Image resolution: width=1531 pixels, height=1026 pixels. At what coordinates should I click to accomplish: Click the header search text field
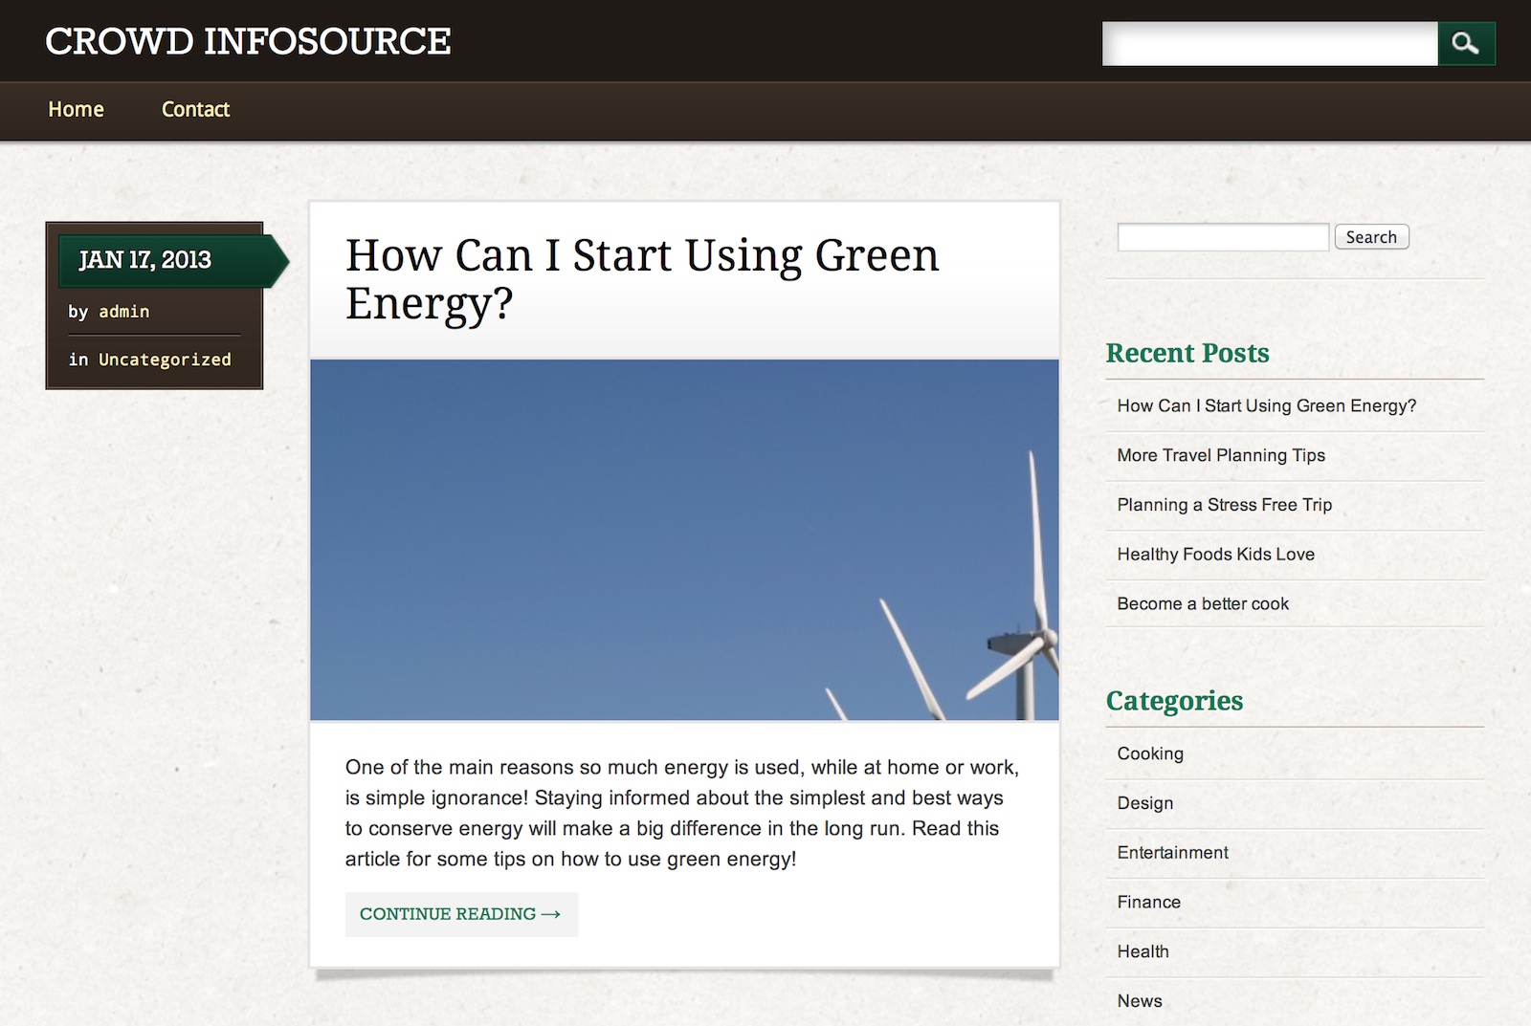tap(1269, 44)
